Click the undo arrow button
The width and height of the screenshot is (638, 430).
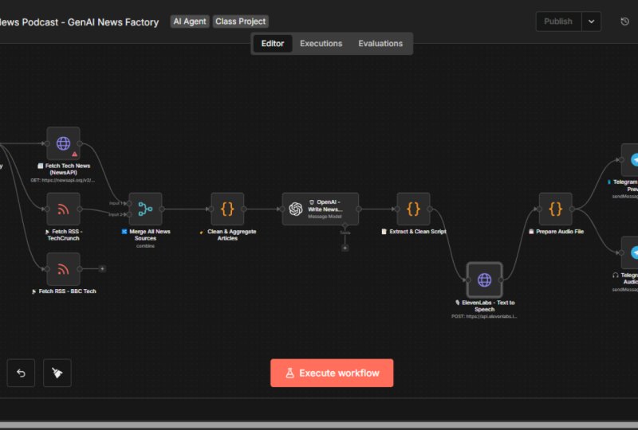point(22,373)
